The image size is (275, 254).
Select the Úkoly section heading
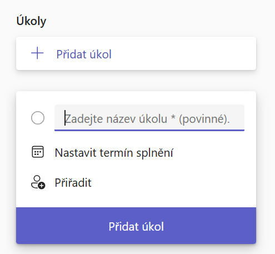(31, 21)
